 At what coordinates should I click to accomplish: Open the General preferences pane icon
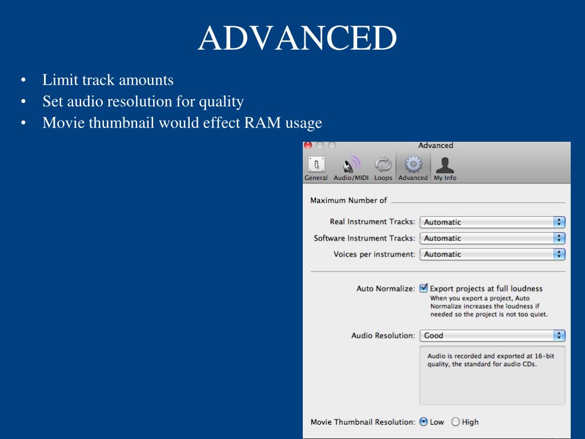click(316, 165)
